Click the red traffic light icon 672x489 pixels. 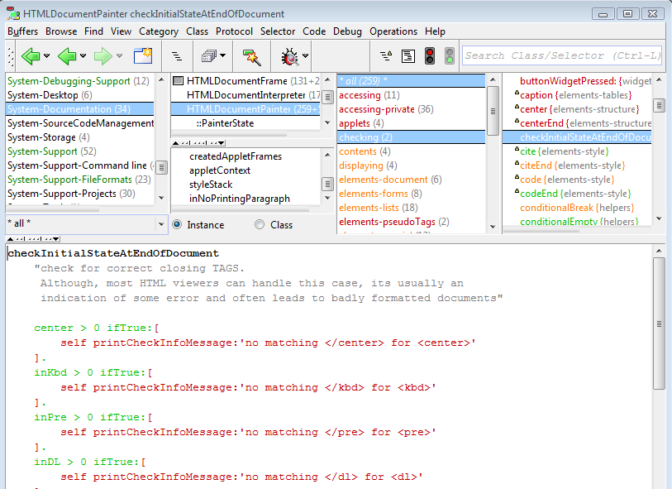tap(430, 56)
